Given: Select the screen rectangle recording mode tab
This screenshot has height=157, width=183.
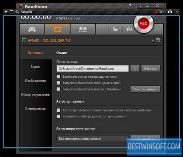Looking at the screenshot, I should 58,29.
